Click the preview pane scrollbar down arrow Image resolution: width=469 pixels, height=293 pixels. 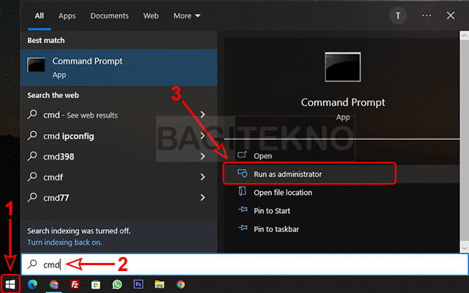(464, 248)
